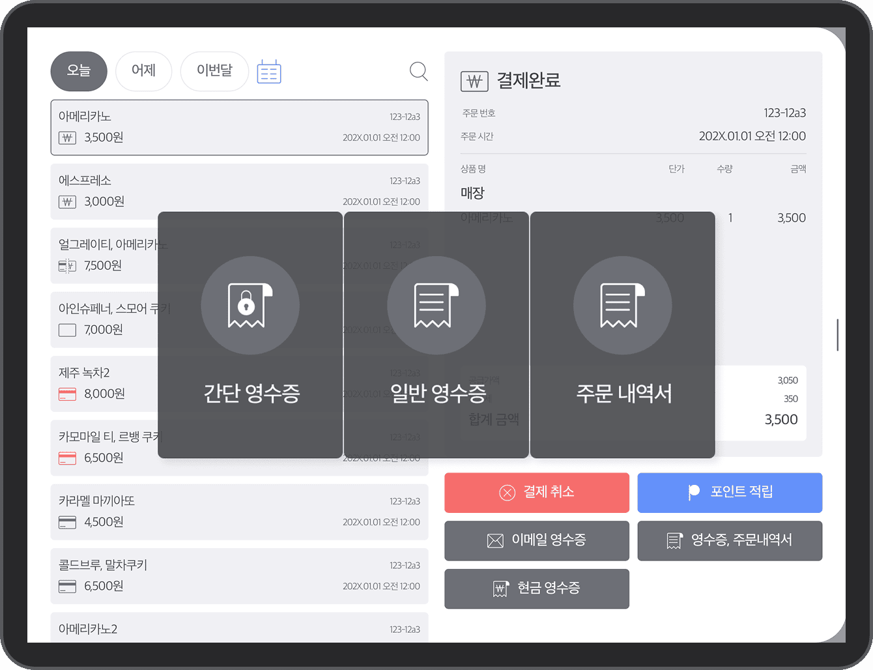Open the 콜드브루, 말차쿠키 order entry
The image size is (873, 670).
(239, 575)
